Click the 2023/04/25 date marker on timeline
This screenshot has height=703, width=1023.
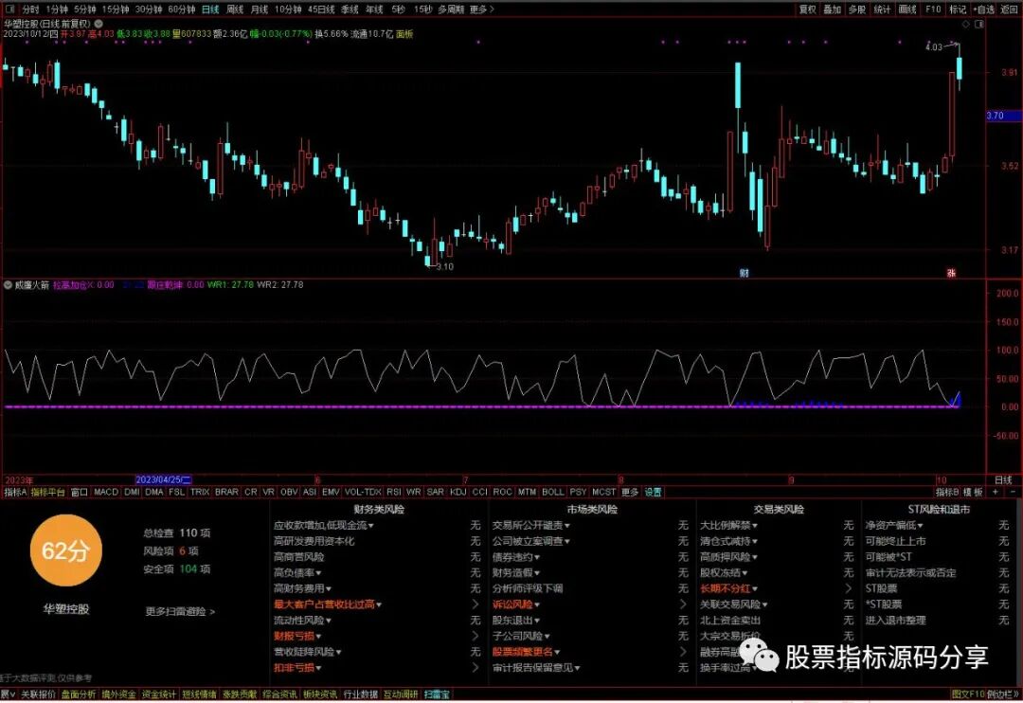tap(164, 479)
